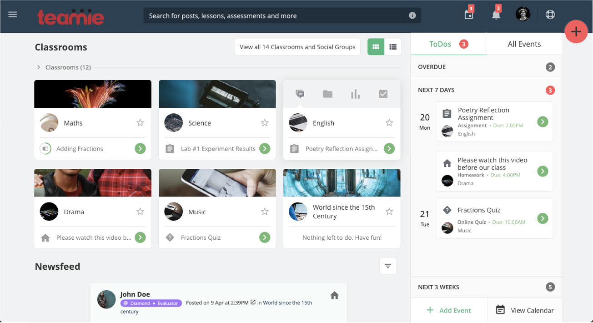Expand the NEXT 3 WEEKS section
This screenshot has height=323, width=593.
(x=486, y=287)
